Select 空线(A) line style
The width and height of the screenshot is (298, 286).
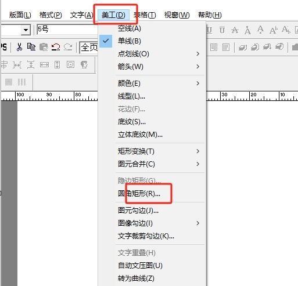coord(152,28)
